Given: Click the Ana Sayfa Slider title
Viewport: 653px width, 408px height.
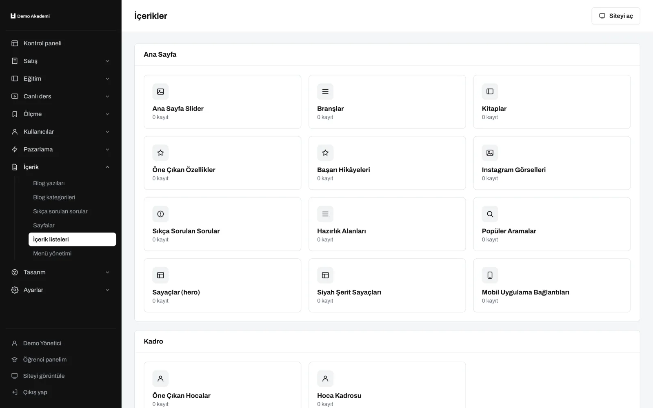Looking at the screenshot, I should [x=178, y=109].
